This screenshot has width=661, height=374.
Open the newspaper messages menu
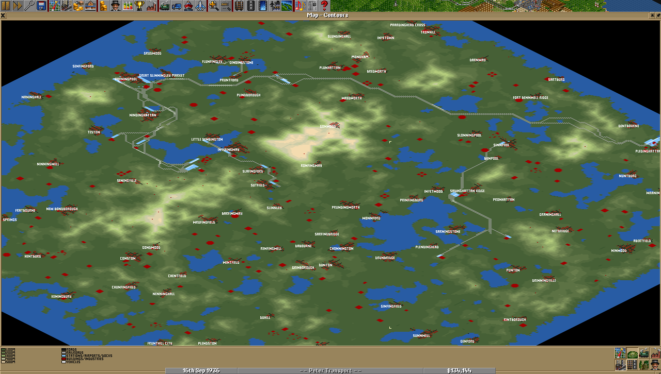312,6
